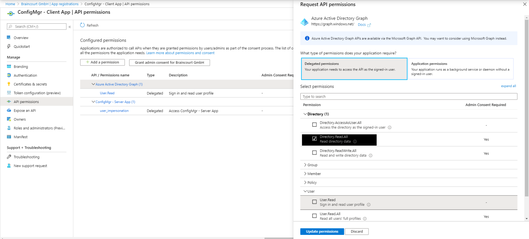Viewport: 529px width, 239px height.
Task: Click the permission search field
Action: point(408,96)
